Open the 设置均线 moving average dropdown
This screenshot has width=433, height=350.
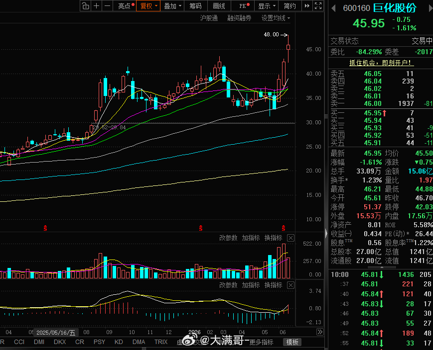(276, 18)
